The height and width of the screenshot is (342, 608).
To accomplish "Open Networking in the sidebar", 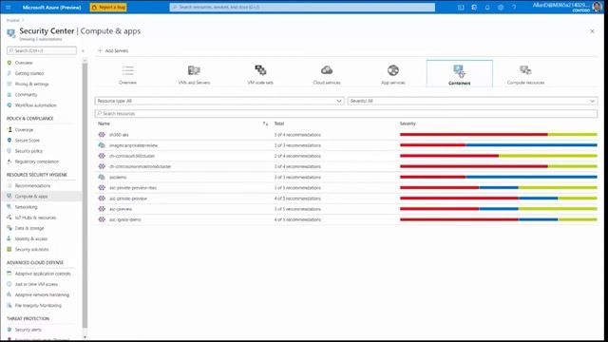I will pos(26,207).
